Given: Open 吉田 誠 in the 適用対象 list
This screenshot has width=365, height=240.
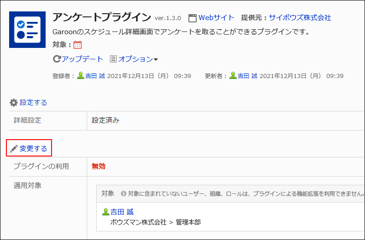Looking at the screenshot, I should click(122, 212).
